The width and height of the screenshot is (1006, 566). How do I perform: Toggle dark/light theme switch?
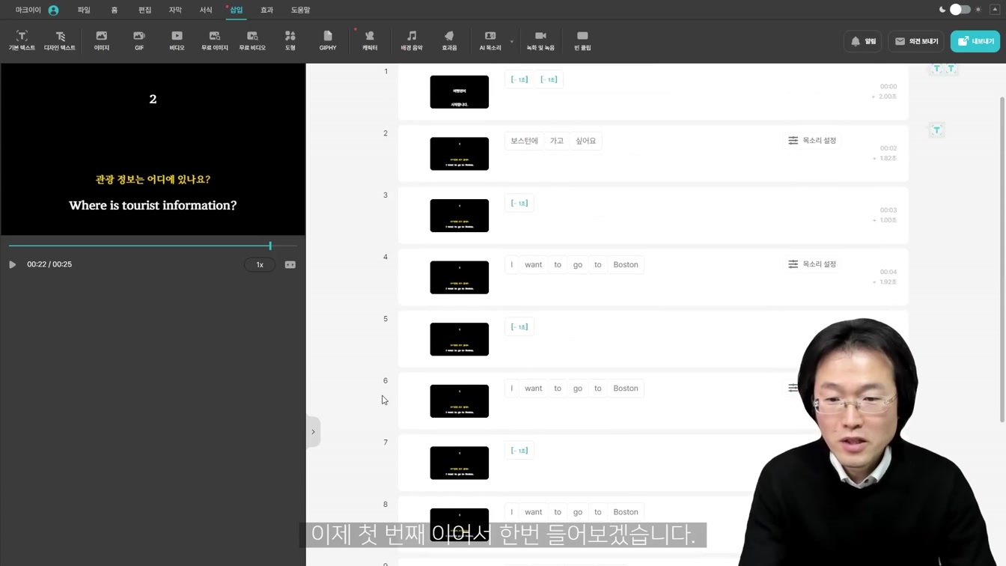click(960, 10)
